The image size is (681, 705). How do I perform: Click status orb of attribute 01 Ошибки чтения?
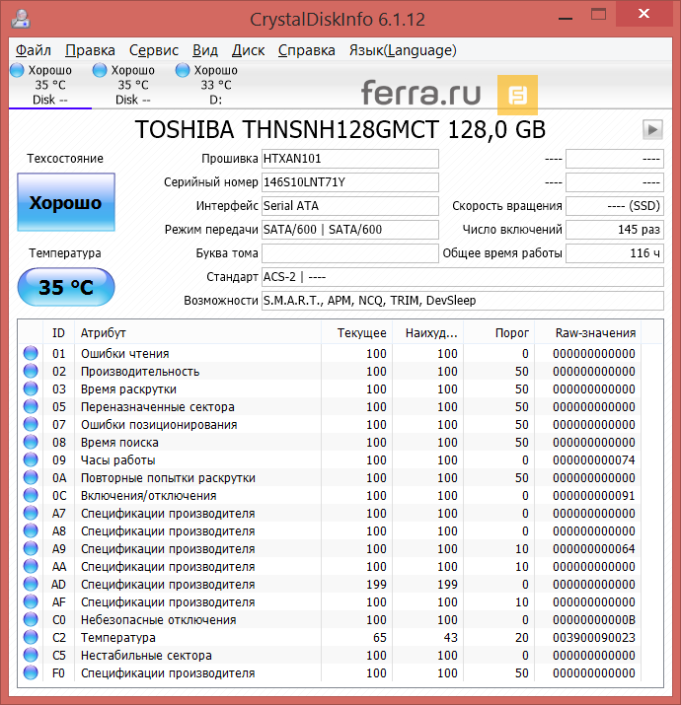pos(31,354)
